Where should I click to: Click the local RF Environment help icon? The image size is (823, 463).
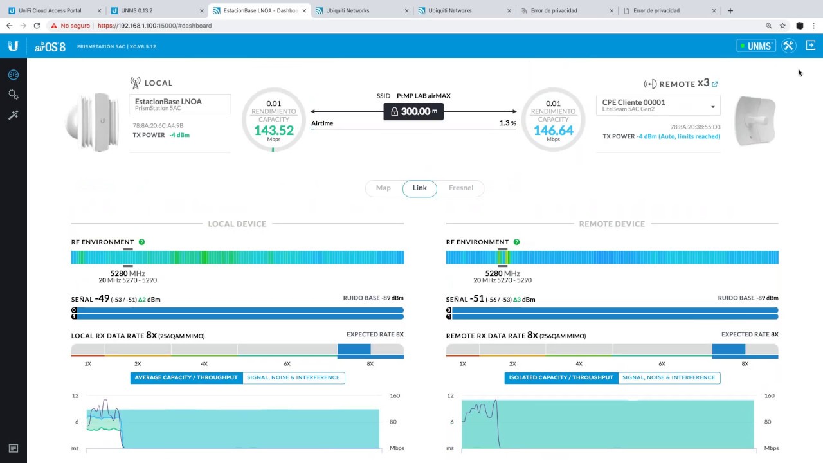[141, 242]
